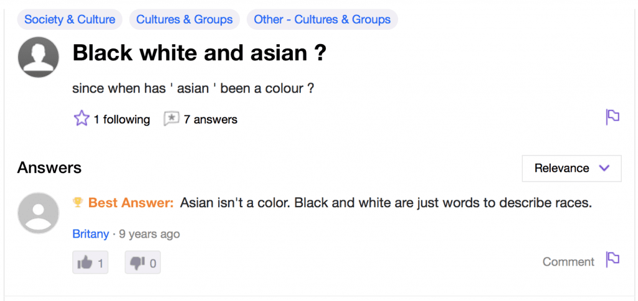Click the purple star follow icon
The image size is (638, 301).
tap(82, 118)
